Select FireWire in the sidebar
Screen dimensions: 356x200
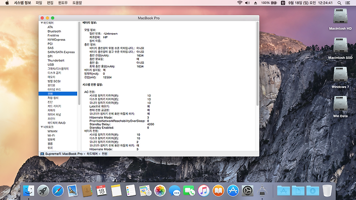(53, 36)
